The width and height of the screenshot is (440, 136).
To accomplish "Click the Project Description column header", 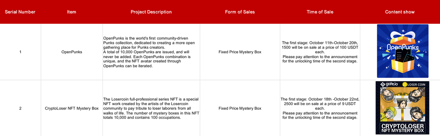I will [151, 12].
